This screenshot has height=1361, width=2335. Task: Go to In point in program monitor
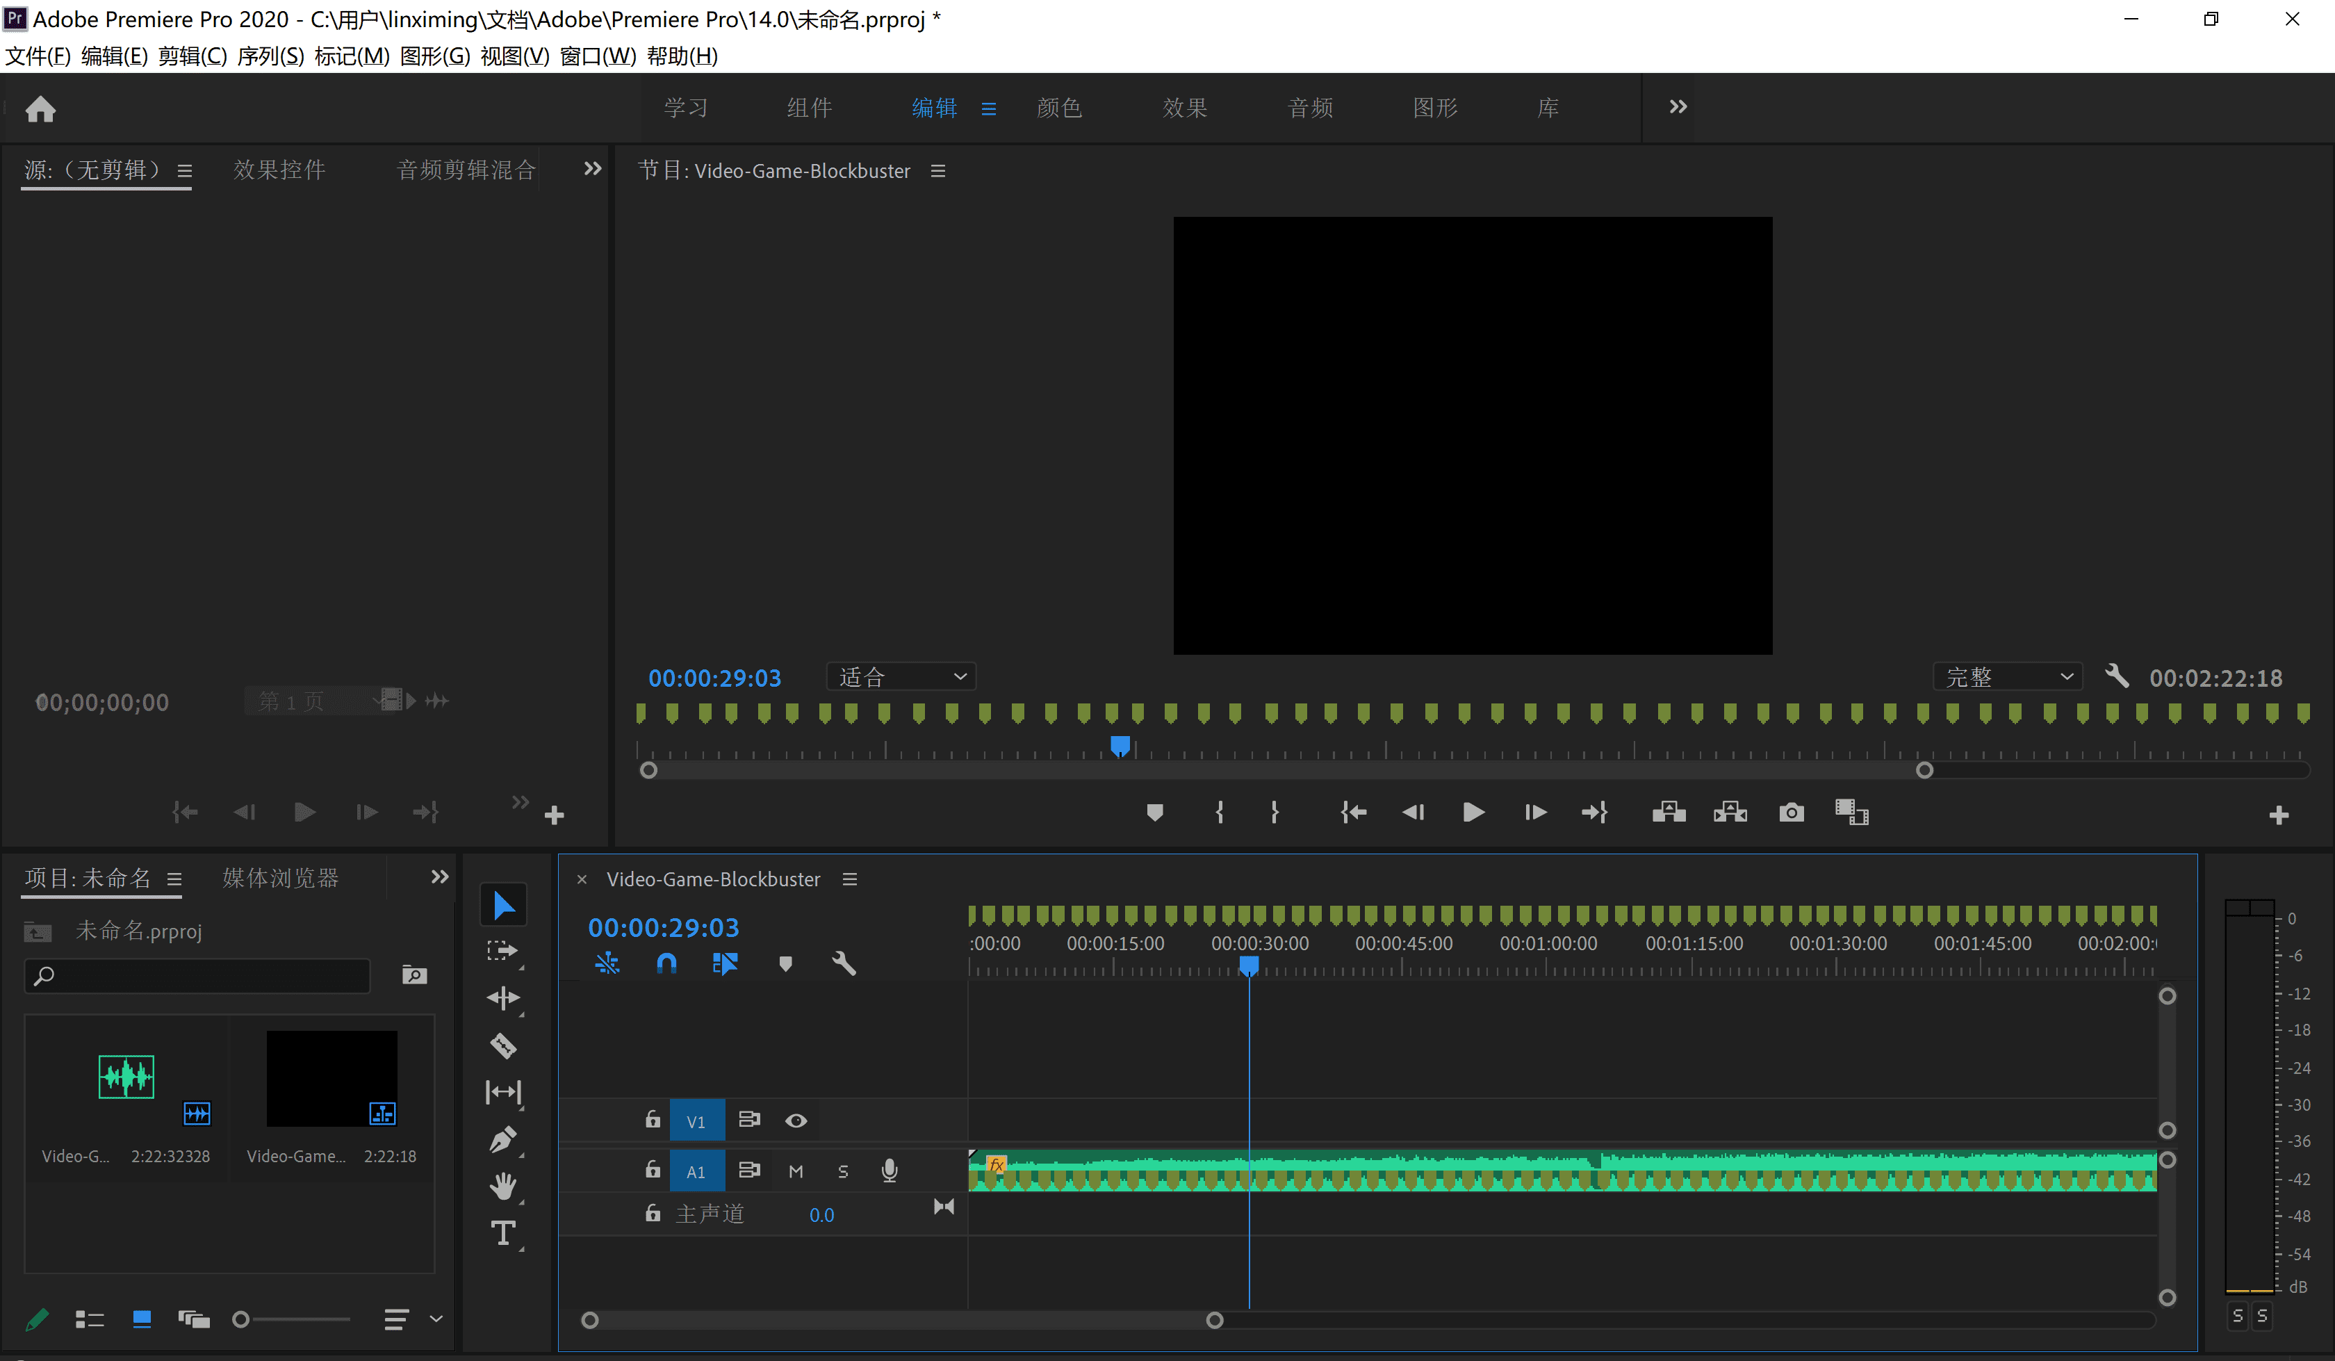(1354, 812)
